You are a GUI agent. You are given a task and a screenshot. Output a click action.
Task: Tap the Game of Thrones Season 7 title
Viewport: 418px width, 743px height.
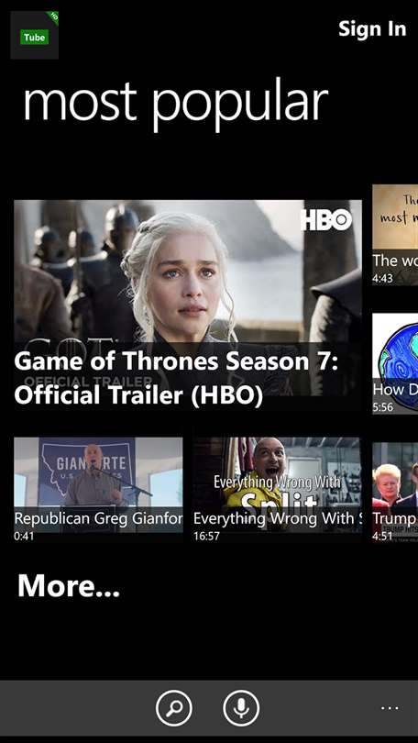(176, 379)
